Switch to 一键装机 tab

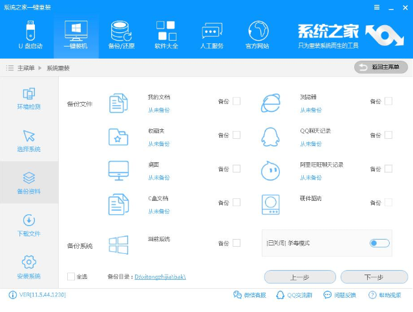tap(76, 35)
